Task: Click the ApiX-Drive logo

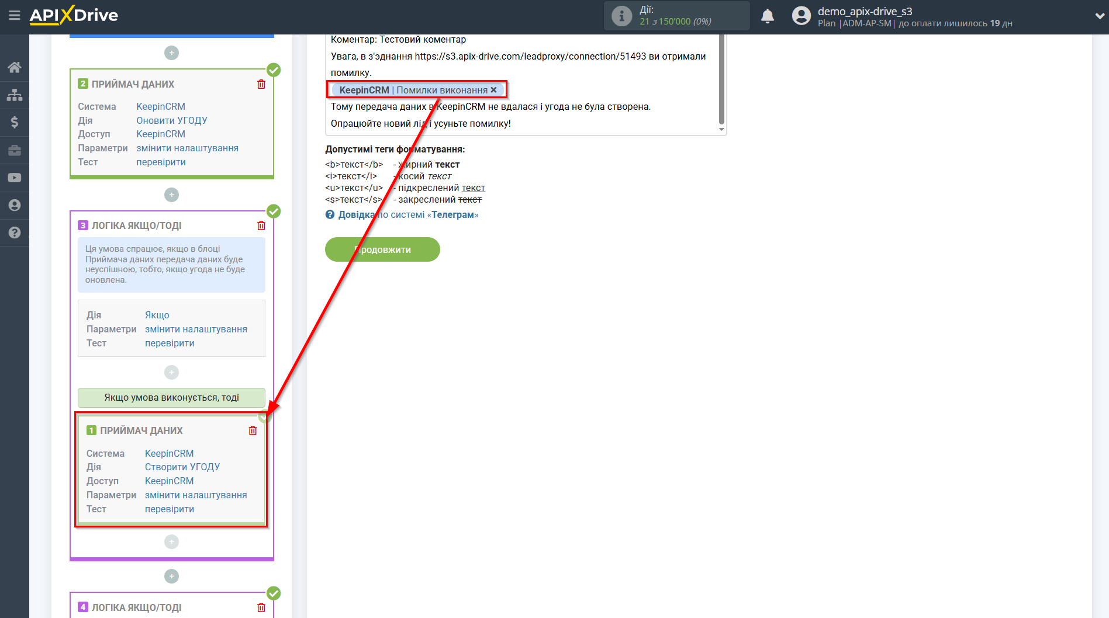Action: click(x=74, y=15)
